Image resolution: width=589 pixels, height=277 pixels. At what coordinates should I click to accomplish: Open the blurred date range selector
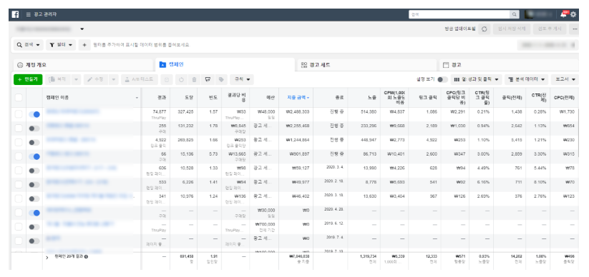(x=547, y=45)
